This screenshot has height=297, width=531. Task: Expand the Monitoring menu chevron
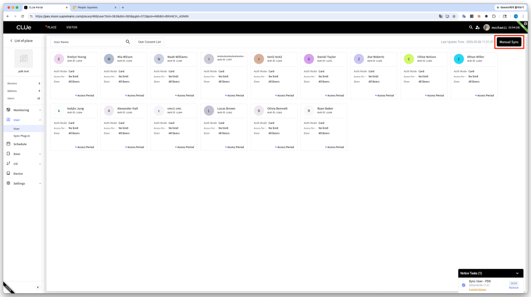[x=40, y=110]
